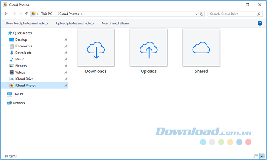Viewport: 267px width, 160px height.
Task: Go back with the Back arrow
Action: 6,14
